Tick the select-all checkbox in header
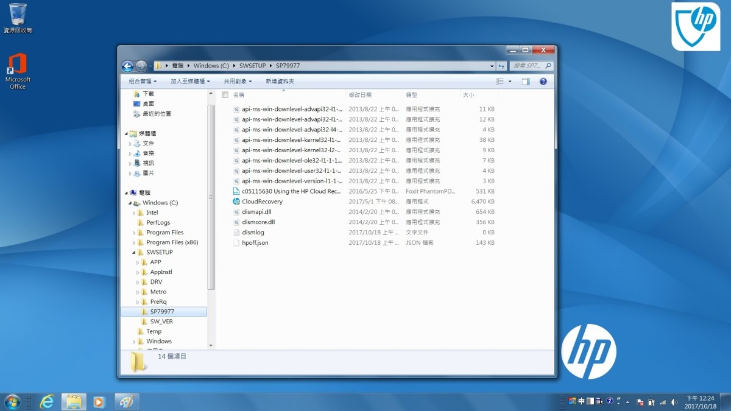This screenshot has height=411, width=731. [x=225, y=95]
